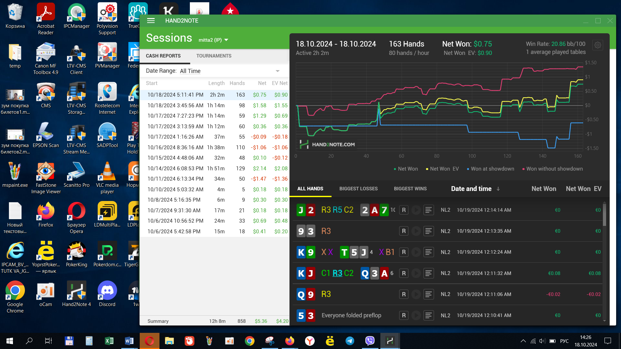This screenshot has width=621, height=349.
Task: Open Discord desktop shortcut
Action: click(x=107, y=294)
